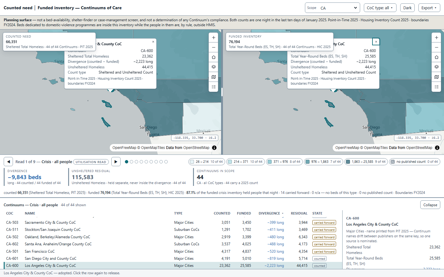Open CoC type filter dropdown

380,8
